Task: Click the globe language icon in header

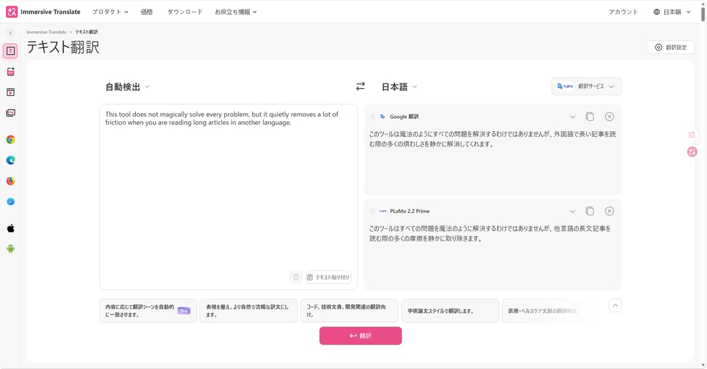Action: 657,12
